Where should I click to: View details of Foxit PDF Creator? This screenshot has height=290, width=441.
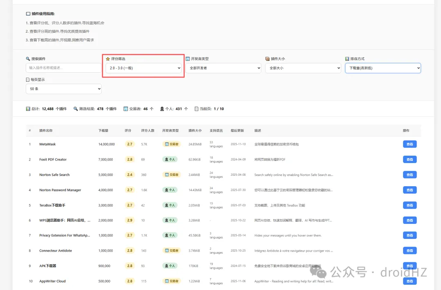(410, 159)
